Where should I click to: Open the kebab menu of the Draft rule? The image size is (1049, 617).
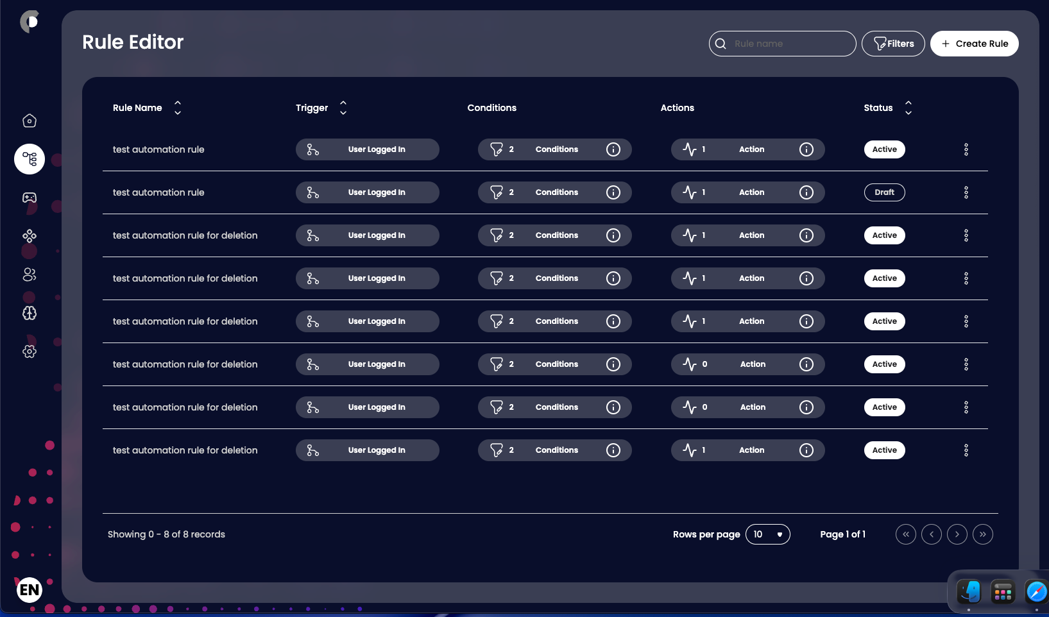click(966, 192)
